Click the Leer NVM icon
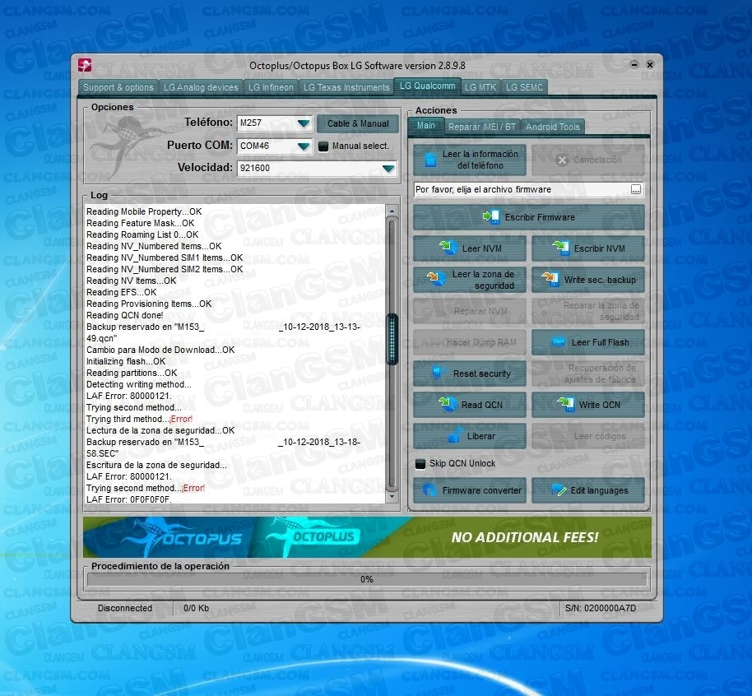The image size is (752, 696). (x=448, y=248)
